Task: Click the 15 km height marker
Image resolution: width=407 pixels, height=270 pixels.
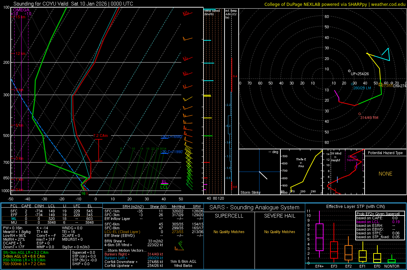Action: pyautogui.click(x=20, y=17)
